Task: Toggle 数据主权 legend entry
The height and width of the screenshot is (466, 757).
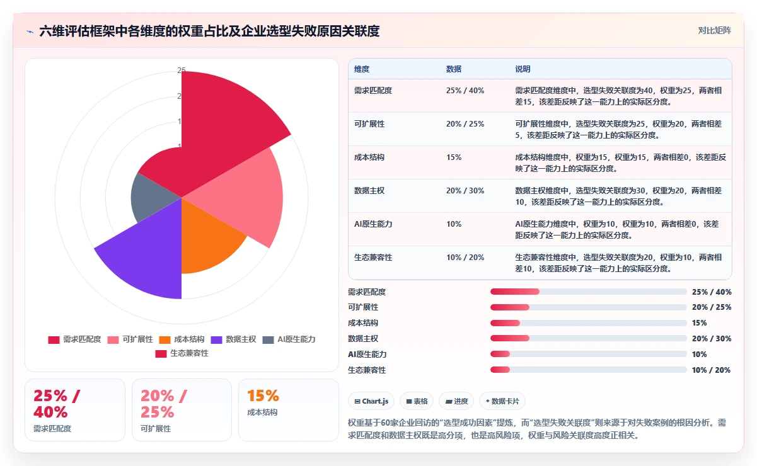Action: click(x=233, y=339)
